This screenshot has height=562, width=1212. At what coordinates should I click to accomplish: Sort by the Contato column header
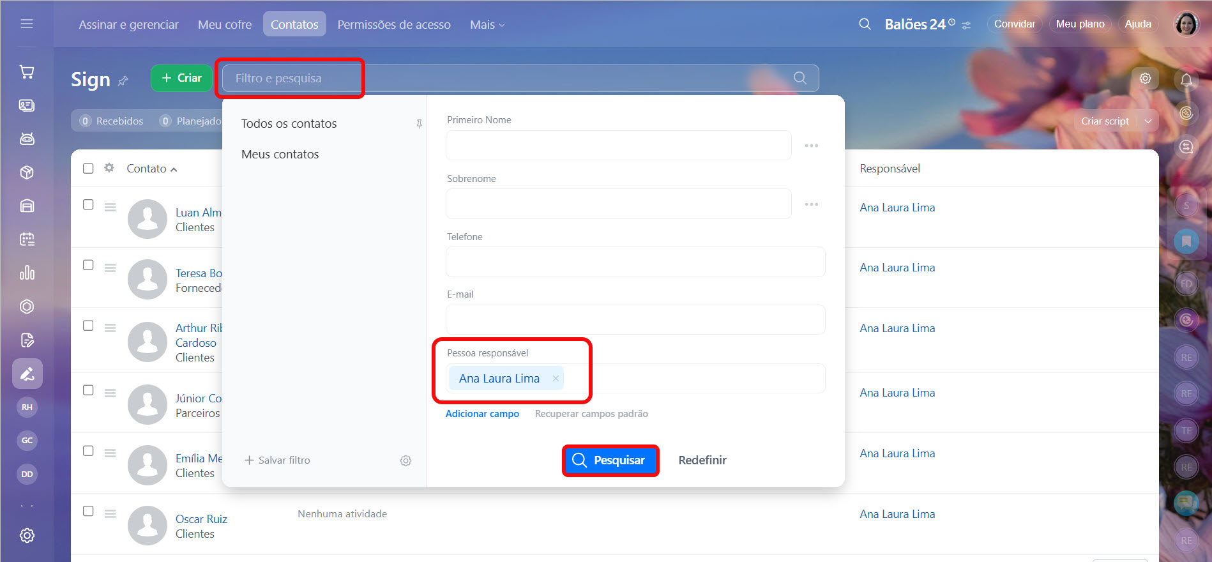coord(151,169)
